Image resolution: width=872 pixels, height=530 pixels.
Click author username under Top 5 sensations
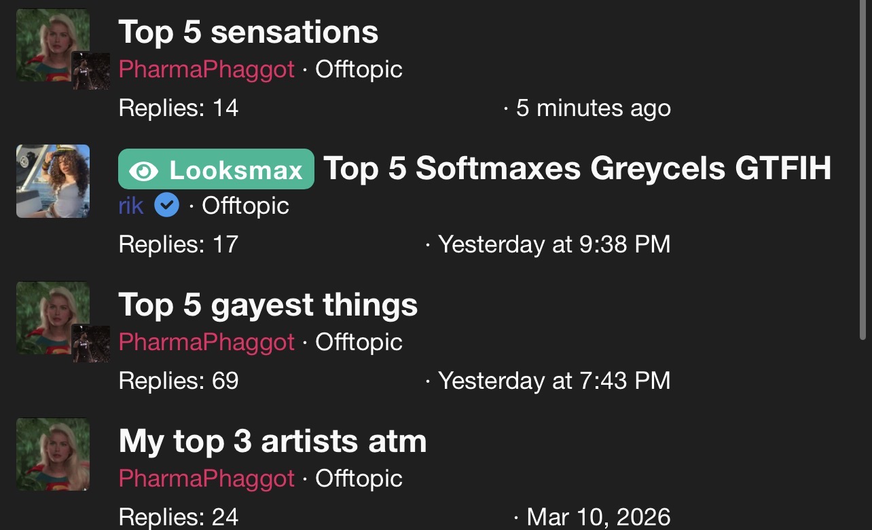click(x=206, y=69)
